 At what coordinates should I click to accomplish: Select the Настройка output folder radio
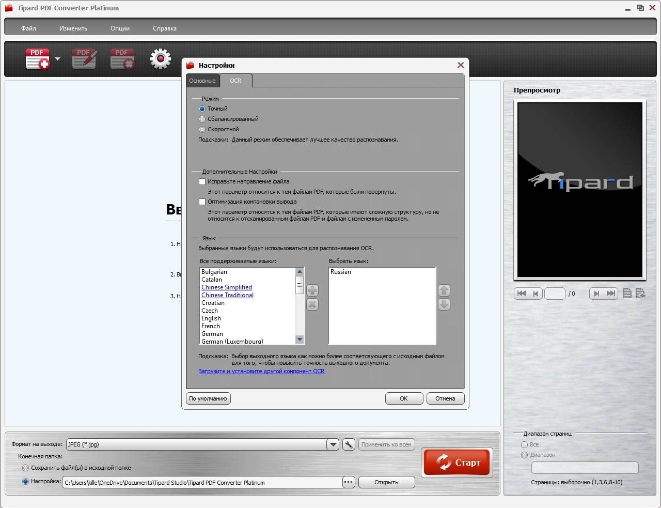25,481
